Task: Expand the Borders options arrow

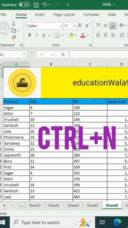Action: pos(63,35)
